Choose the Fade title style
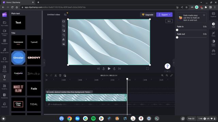The height and width of the screenshot is (122, 218). click(34, 89)
